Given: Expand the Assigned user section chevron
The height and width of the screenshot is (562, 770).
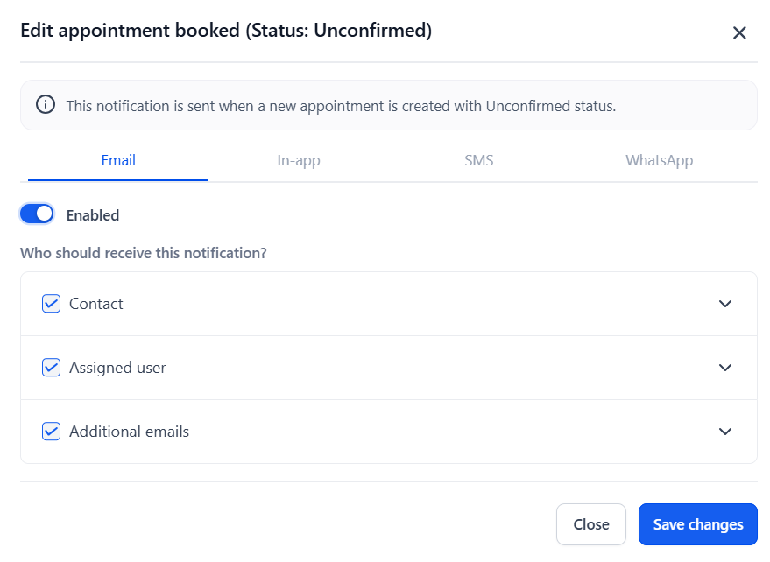Looking at the screenshot, I should tap(724, 368).
